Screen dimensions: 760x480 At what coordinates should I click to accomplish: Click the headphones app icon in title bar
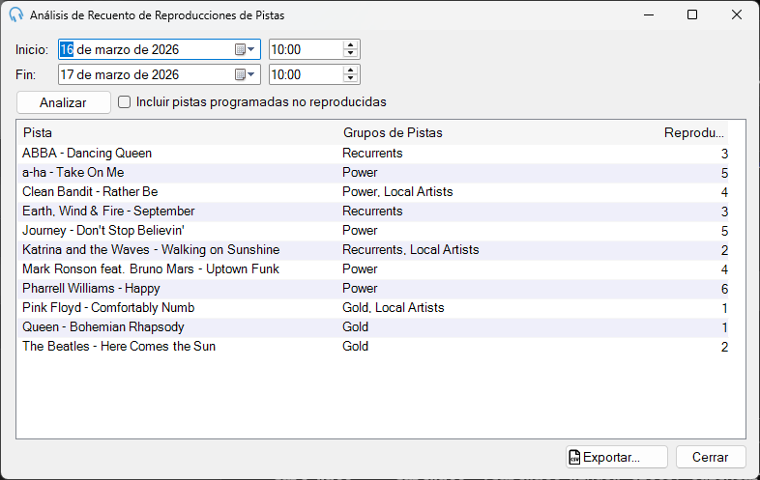click(x=16, y=14)
